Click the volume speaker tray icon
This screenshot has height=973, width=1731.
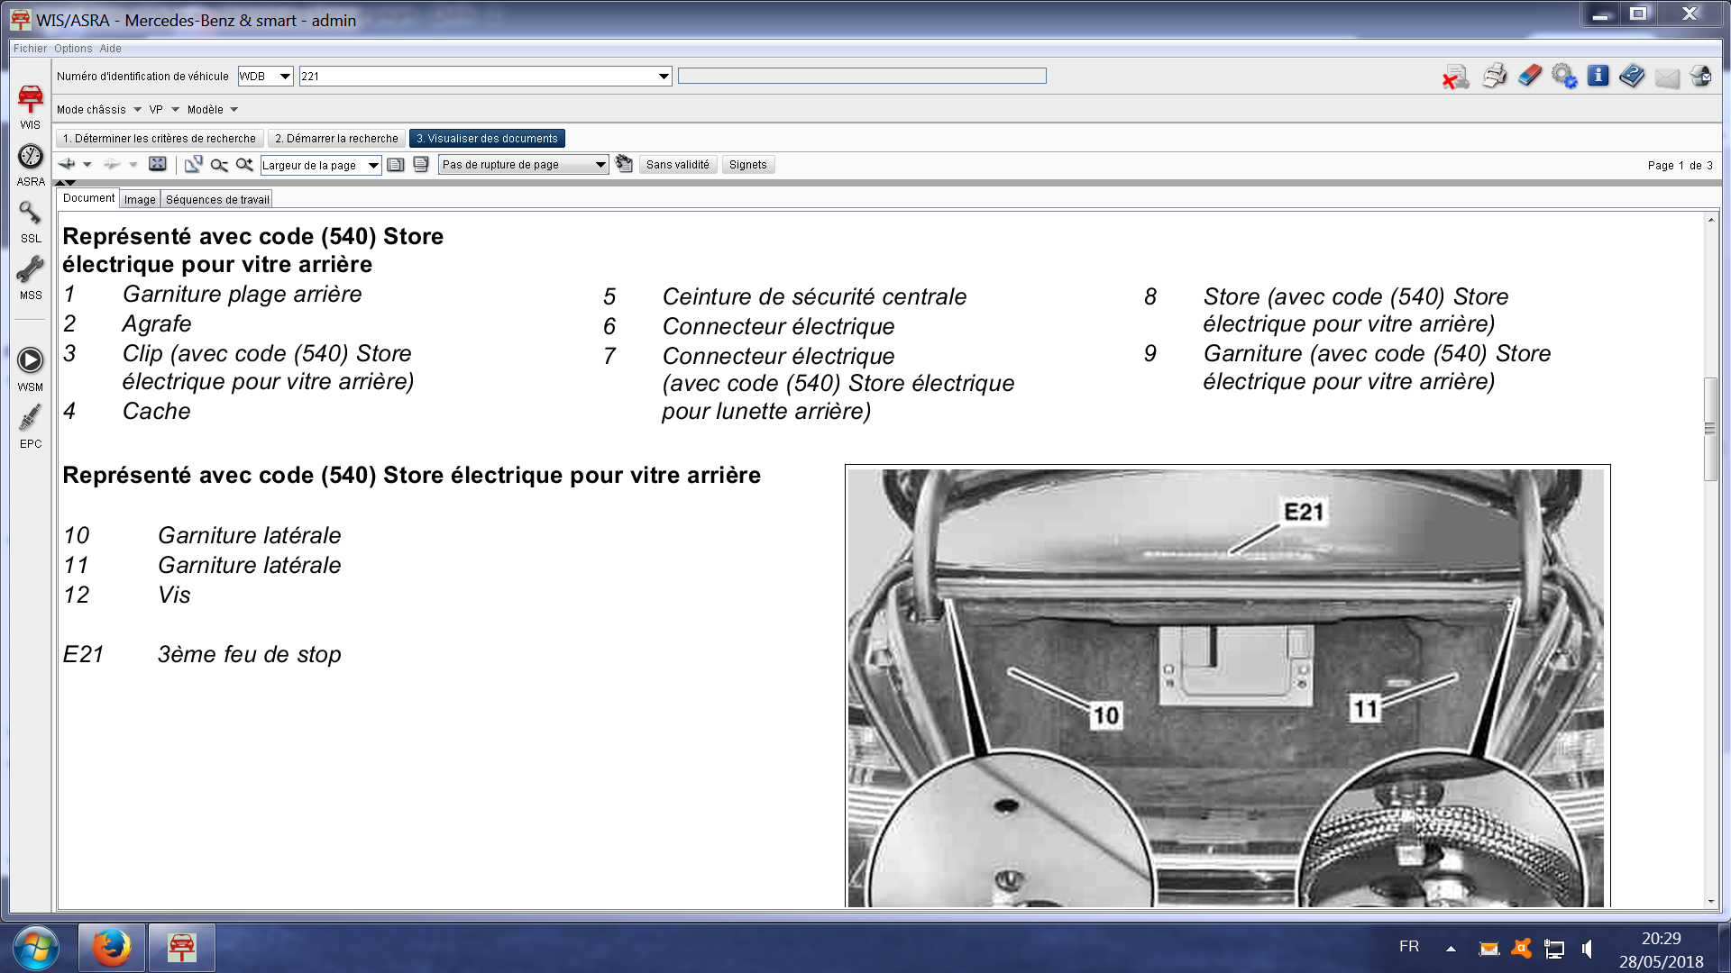pyautogui.click(x=1587, y=949)
